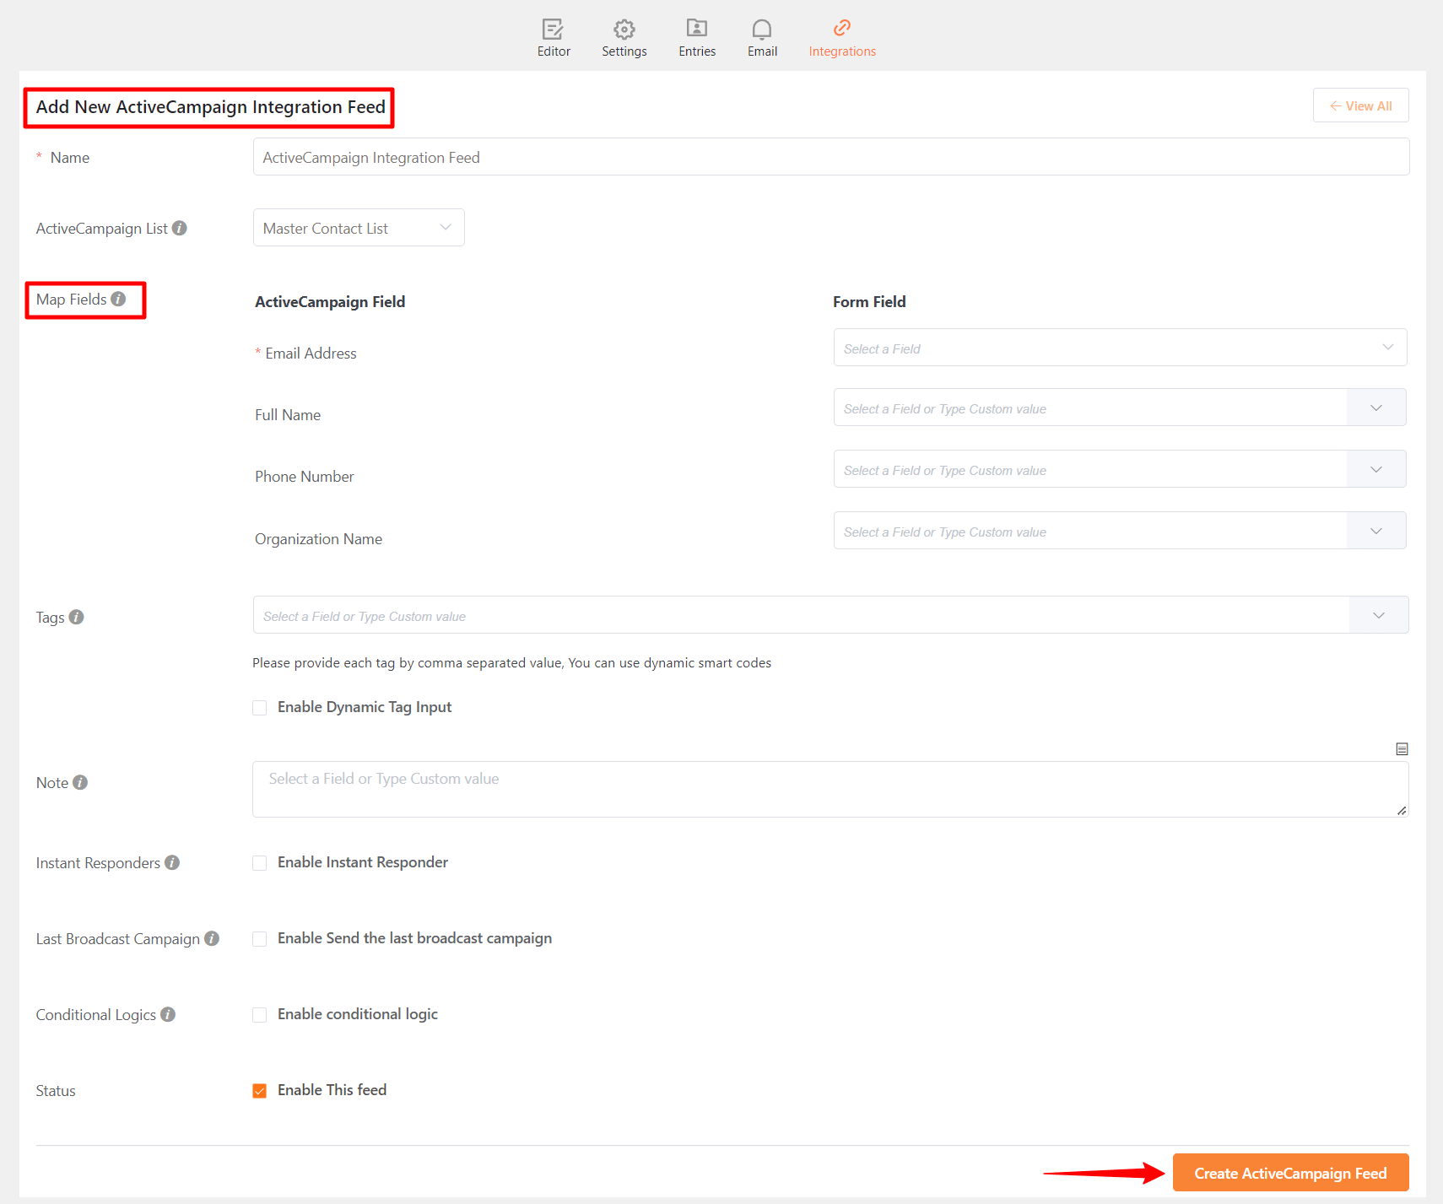Viewport: 1443px width, 1204px height.
Task: Click the Organization Name custom value input
Action: [x=1090, y=531]
